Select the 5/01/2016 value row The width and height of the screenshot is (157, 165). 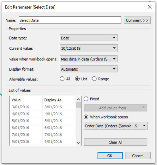click(43, 121)
